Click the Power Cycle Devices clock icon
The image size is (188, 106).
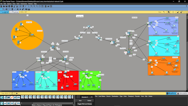12,93
